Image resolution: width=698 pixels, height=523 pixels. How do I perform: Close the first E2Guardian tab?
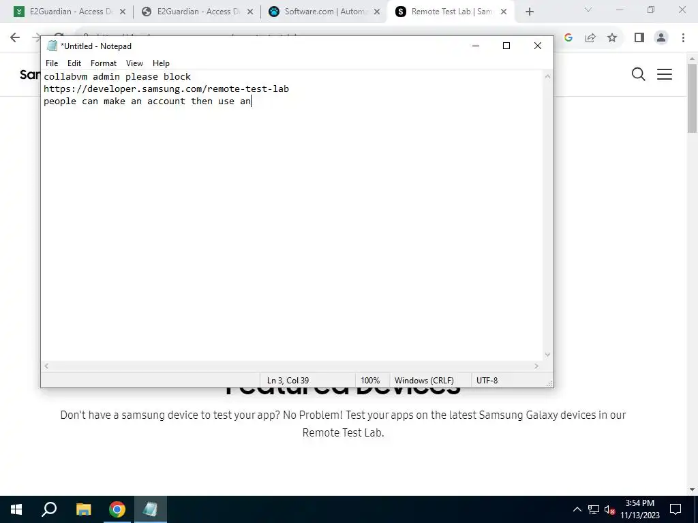point(123,12)
